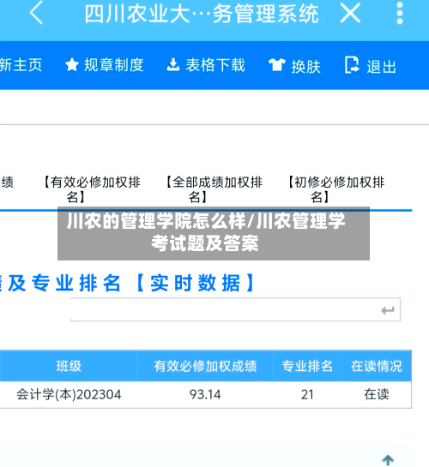Click the 专业排名 column header
The height and width of the screenshot is (467, 429).
point(307,366)
